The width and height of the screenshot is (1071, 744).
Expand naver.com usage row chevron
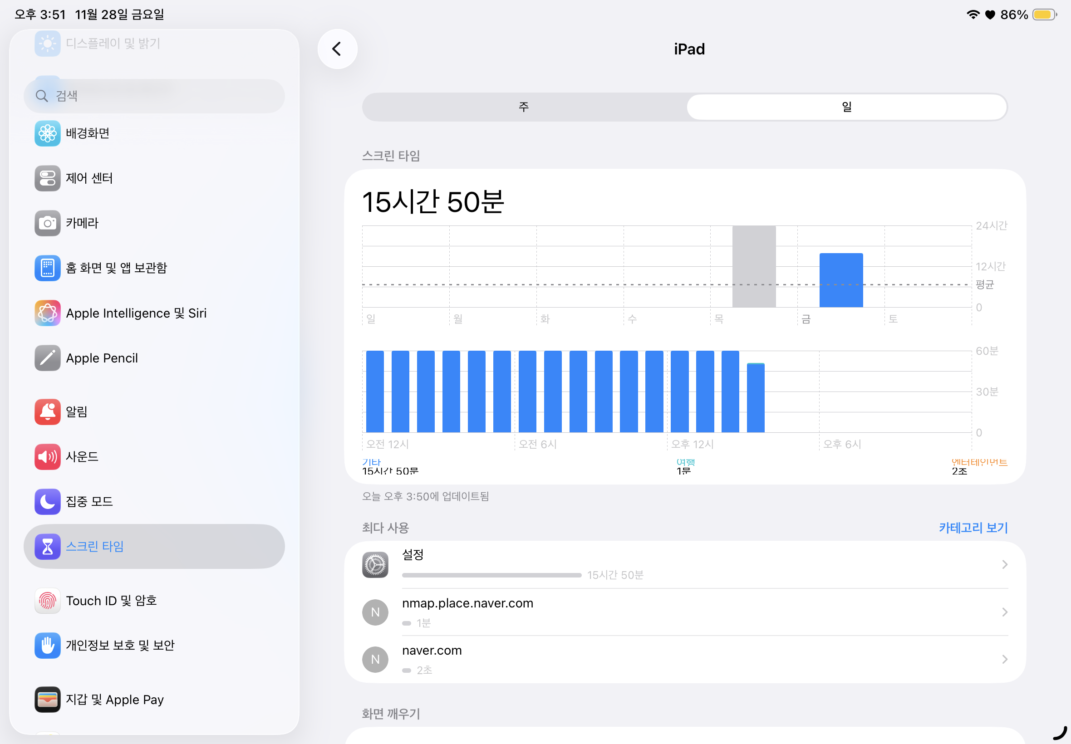point(1004,659)
